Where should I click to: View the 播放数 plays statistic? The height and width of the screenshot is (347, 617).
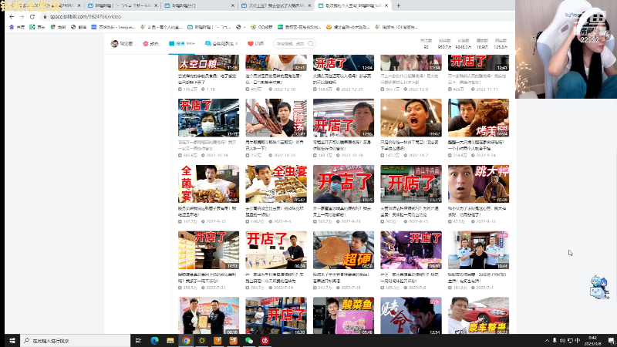483,44
